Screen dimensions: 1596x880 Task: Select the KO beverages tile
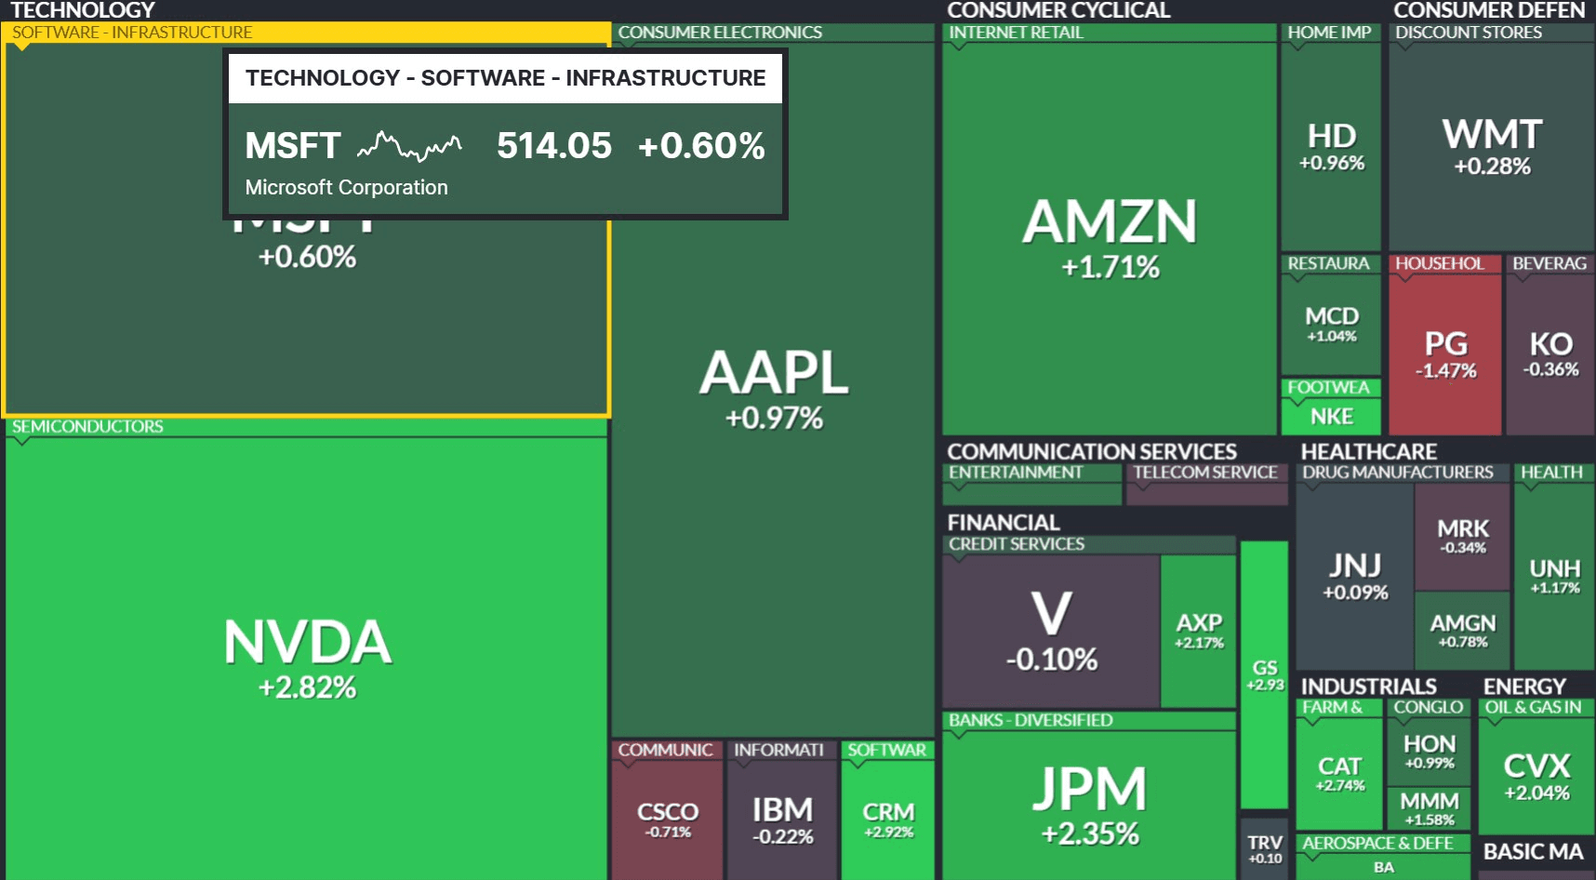1550,354
